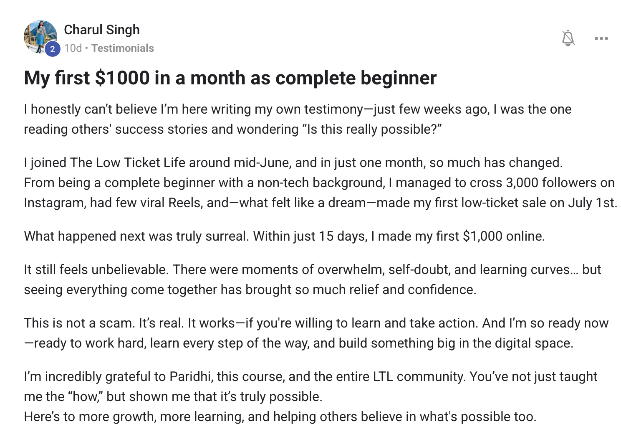Screen dimensions: 621x442
Task: Click the text "$1,000 online" in the body
Action: click(503, 236)
